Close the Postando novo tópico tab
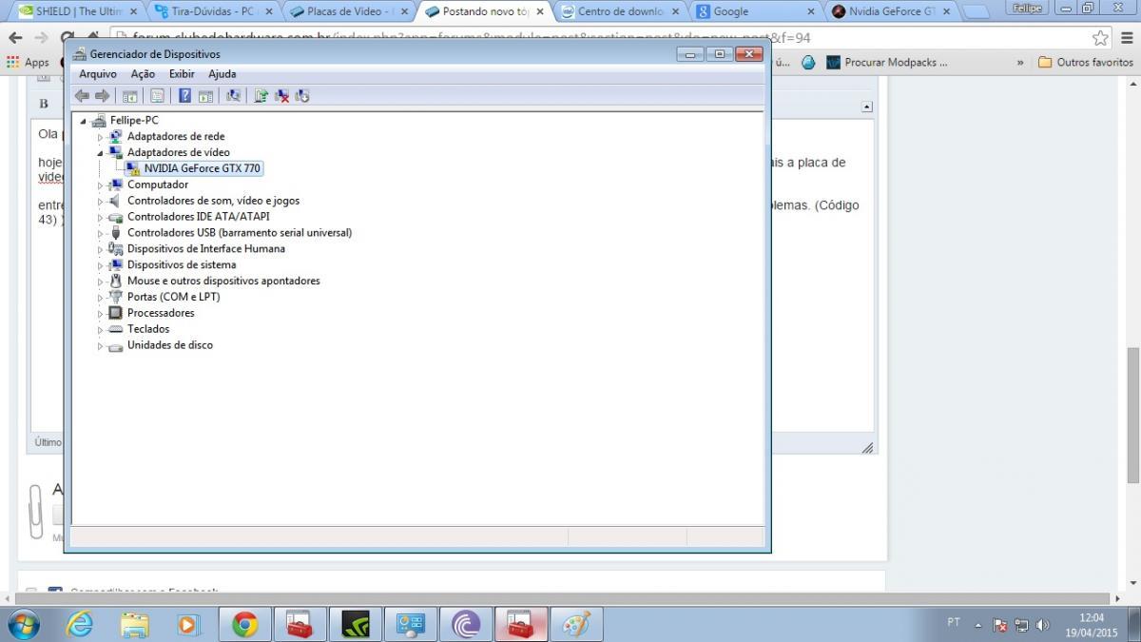This screenshot has width=1141, height=642. (x=539, y=11)
